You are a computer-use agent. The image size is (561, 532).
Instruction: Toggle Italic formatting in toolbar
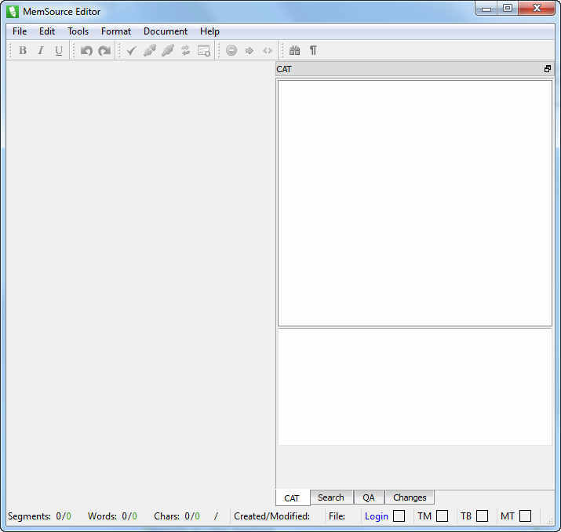click(41, 50)
